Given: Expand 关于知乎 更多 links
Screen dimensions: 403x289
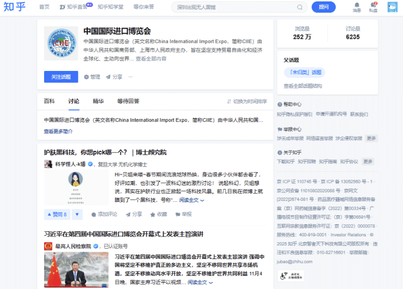Looking at the screenshot, I should tap(368, 161).
